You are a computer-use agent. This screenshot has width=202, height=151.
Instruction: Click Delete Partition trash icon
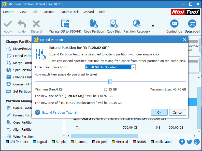(x=9, y=108)
